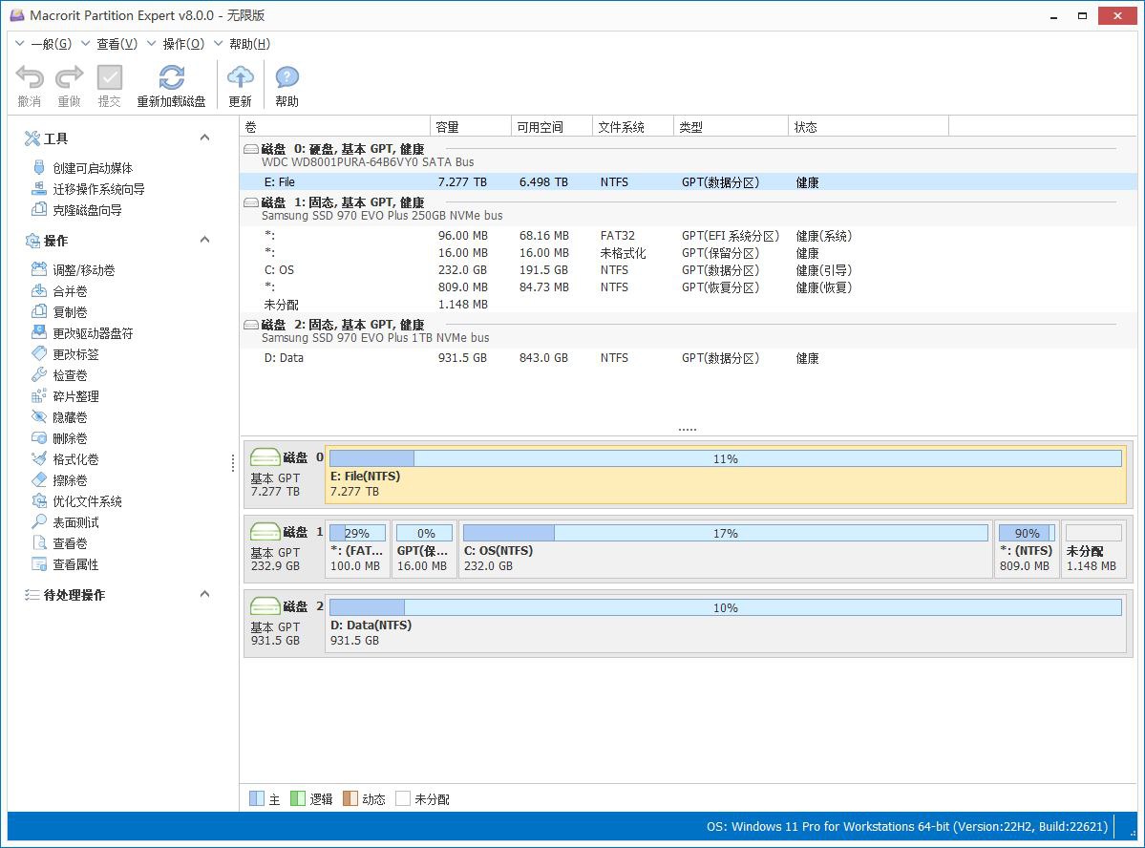Click the 卷 column header
Image resolution: width=1145 pixels, height=848 pixels.
tap(335, 126)
